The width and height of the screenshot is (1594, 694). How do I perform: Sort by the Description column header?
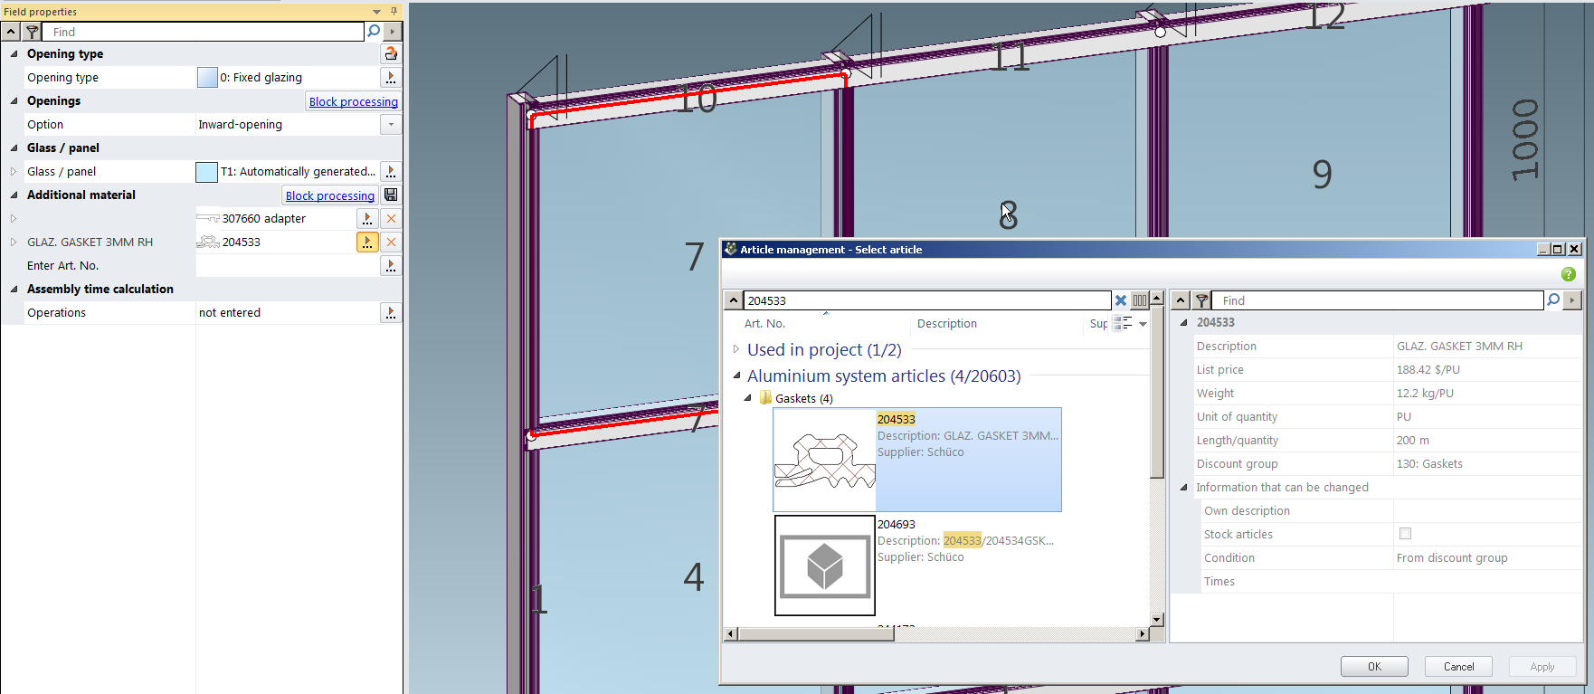946,324
